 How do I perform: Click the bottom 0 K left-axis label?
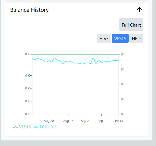[27, 114]
